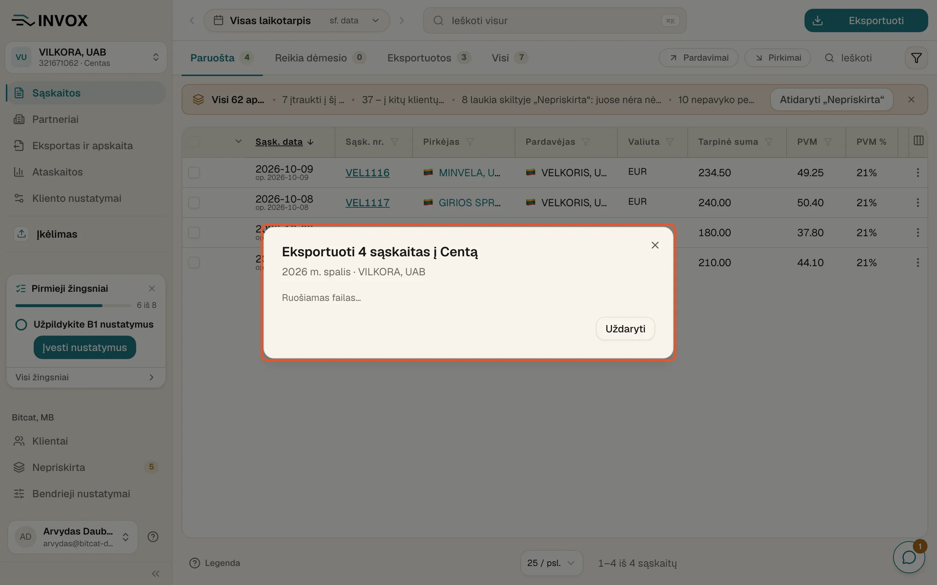Open the Sąskaitos sidebar section

86,93
